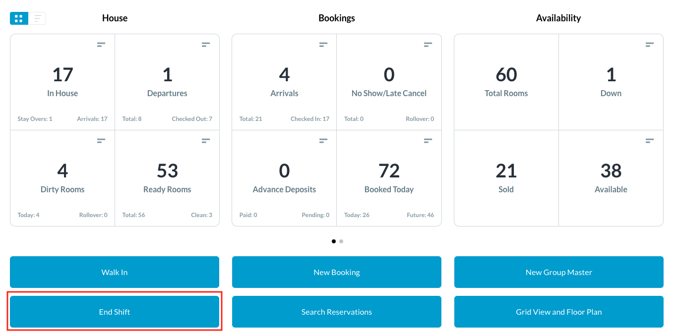This screenshot has height=336, width=675.
Task: Open Departures tile details icon
Action: coord(206,45)
